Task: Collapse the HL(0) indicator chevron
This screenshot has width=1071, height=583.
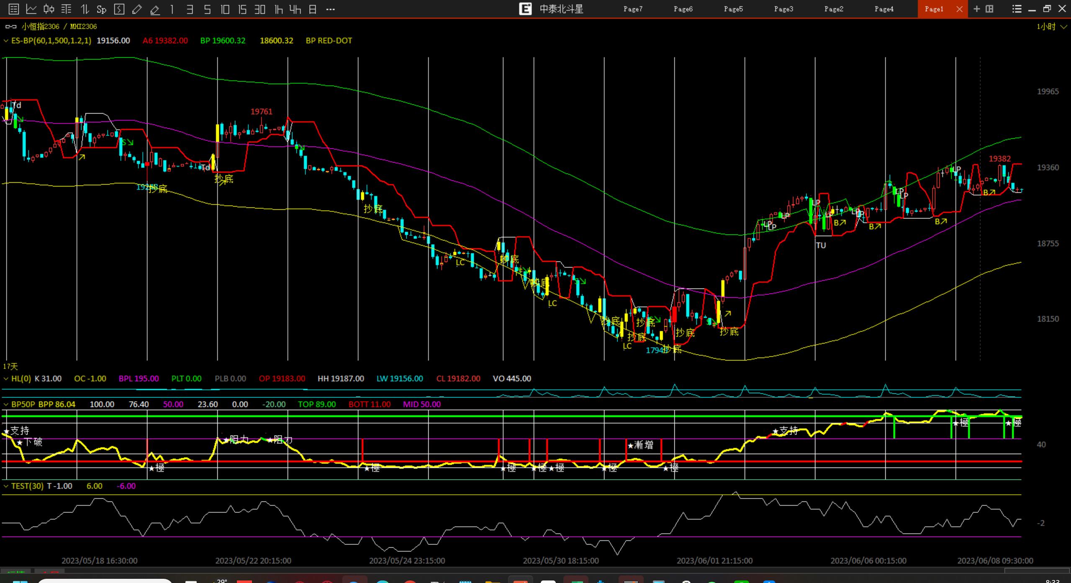Action: 6,379
